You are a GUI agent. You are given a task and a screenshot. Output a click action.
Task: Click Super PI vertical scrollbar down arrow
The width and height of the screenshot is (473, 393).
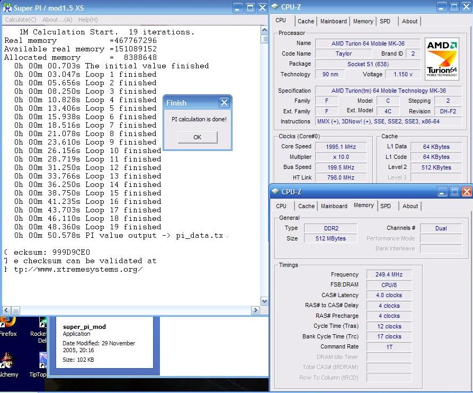tap(264, 301)
